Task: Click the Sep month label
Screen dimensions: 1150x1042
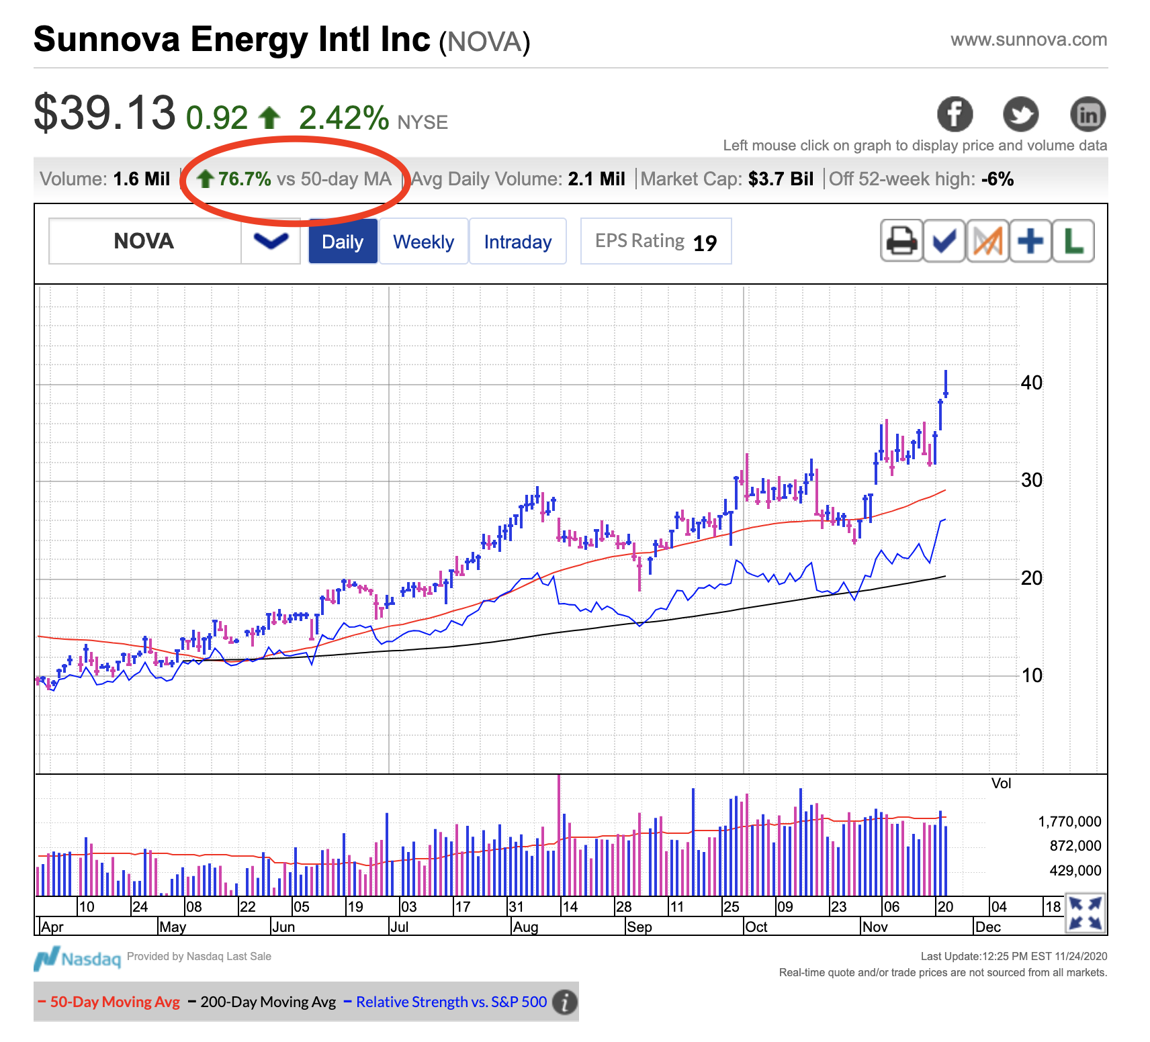Action: [639, 927]
